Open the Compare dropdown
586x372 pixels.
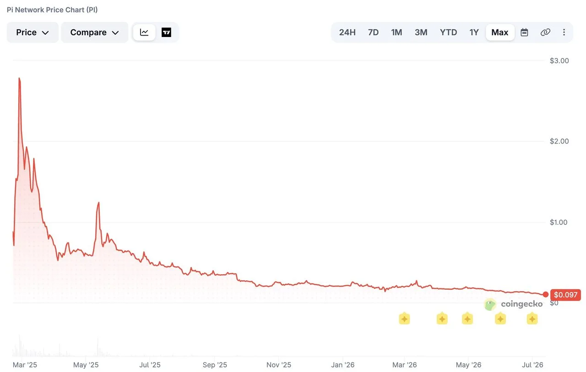coord(95,32)
